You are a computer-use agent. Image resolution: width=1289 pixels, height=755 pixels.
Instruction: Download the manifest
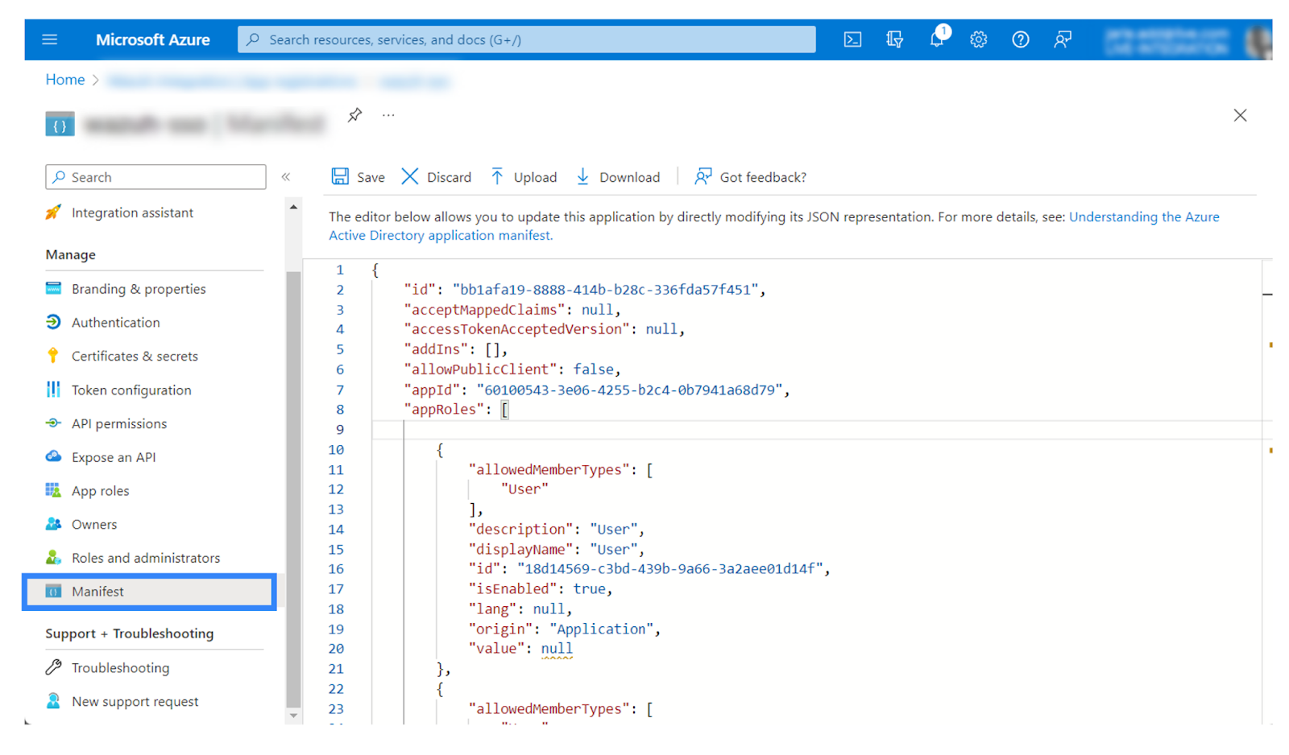pos(618,177)
